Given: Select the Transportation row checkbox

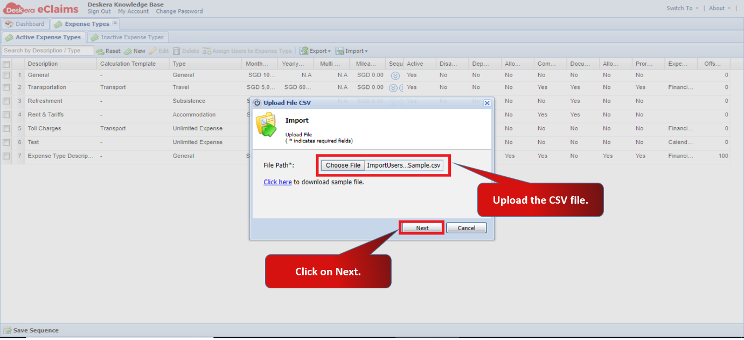Looking at the screenshot, I should tap(6, 87).
